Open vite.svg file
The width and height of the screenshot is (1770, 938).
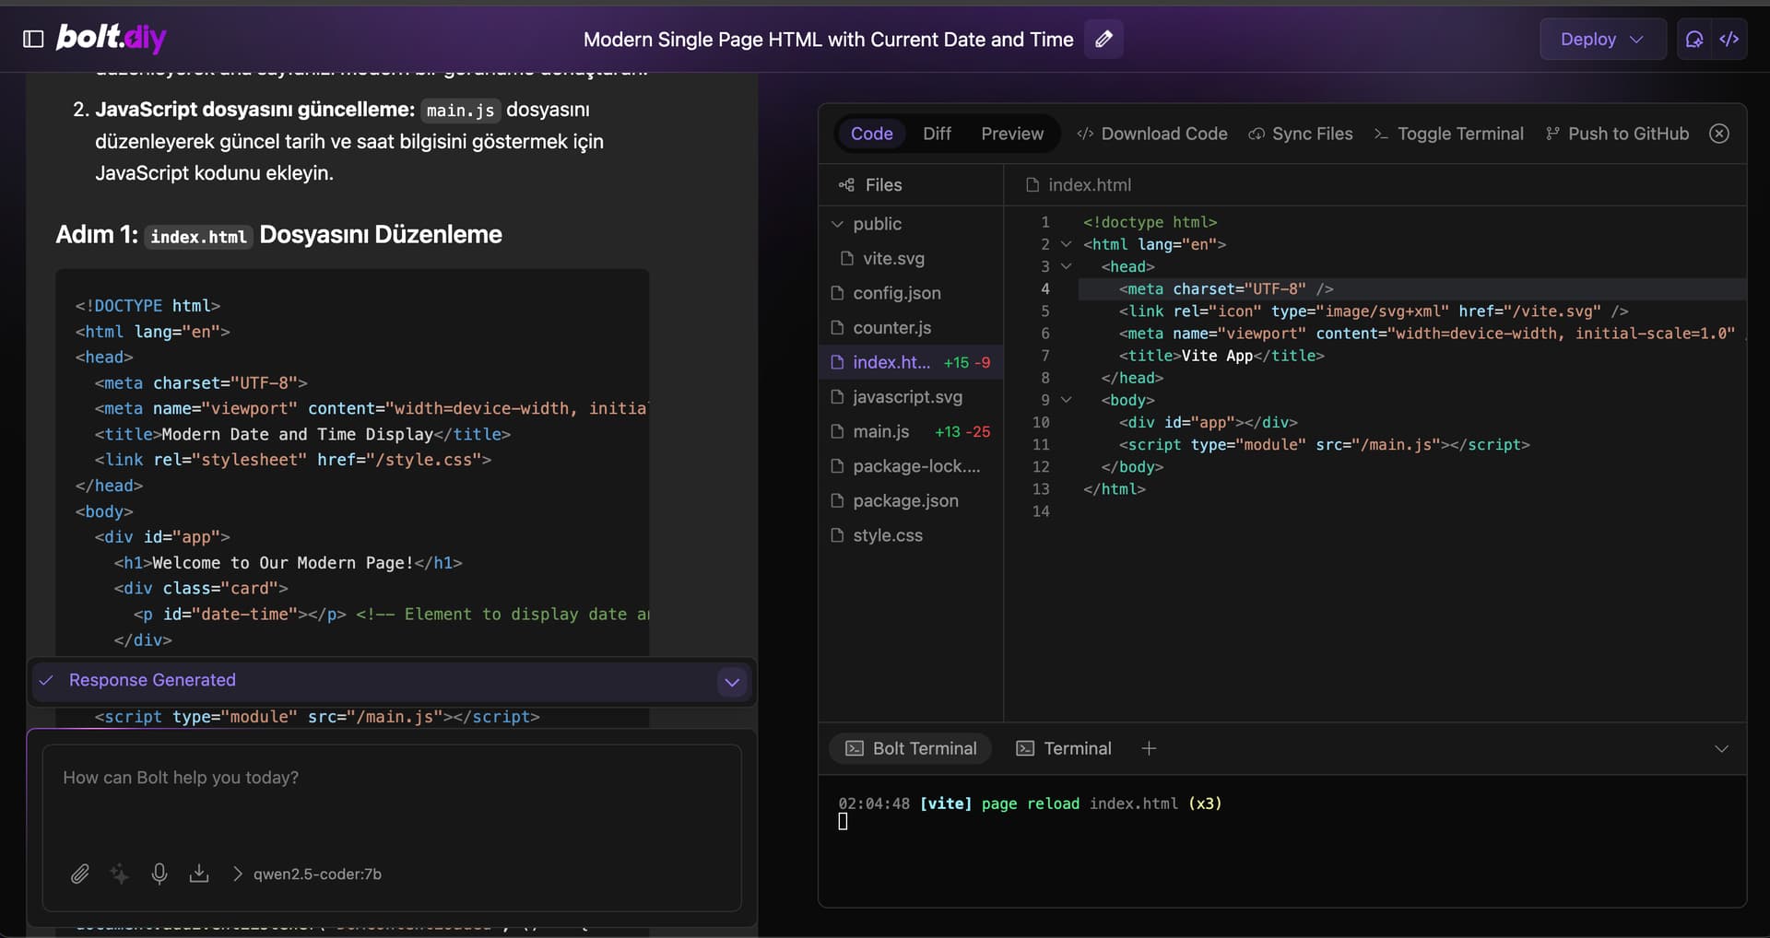911,259
